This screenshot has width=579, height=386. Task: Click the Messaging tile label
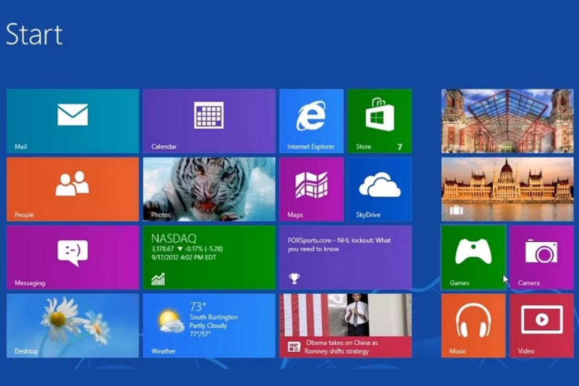pos(30,283)
